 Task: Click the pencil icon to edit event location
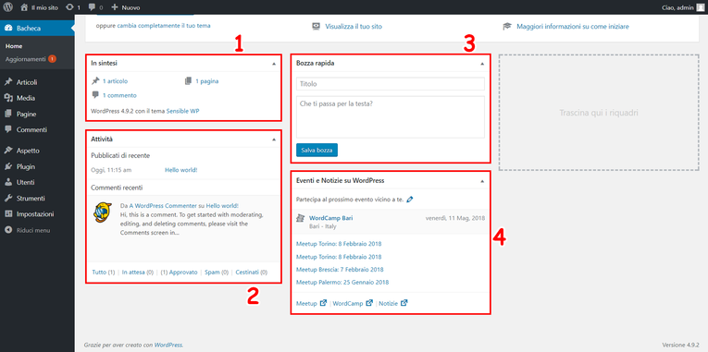point(410,199)
